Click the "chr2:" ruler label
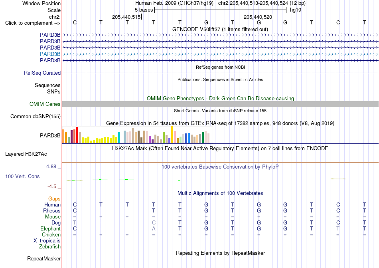The width and height of the screenshot is (379, 268). pyautogui.click(x=55, y=17)
